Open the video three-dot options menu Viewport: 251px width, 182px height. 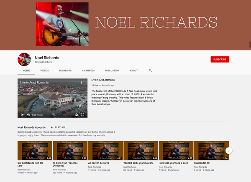[x=81, y=82]
